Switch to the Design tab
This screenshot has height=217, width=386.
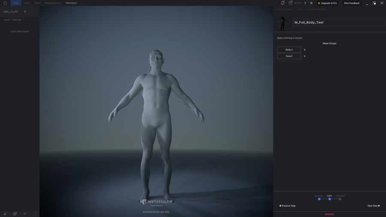click(x=16, y=3)
